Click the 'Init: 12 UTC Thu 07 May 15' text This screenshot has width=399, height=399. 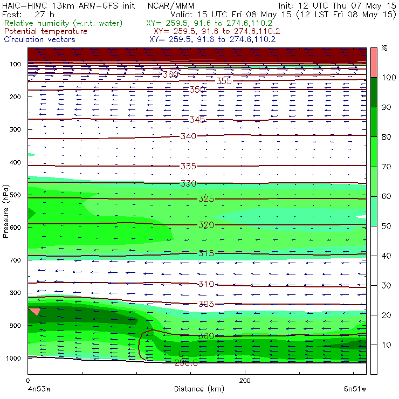[338, 6]
